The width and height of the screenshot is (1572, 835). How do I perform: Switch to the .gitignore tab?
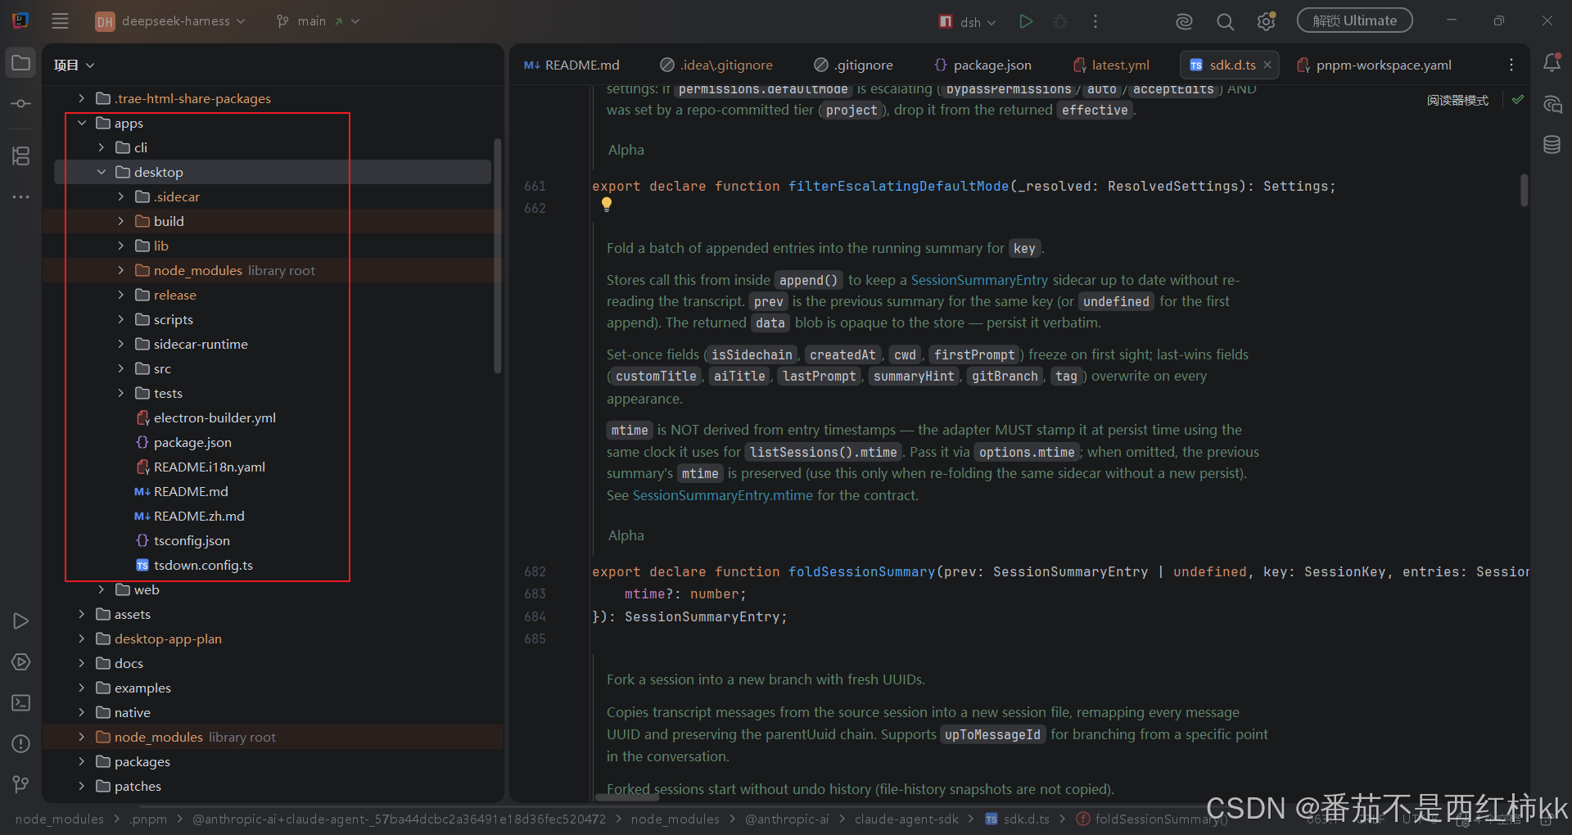coord(854,65)
